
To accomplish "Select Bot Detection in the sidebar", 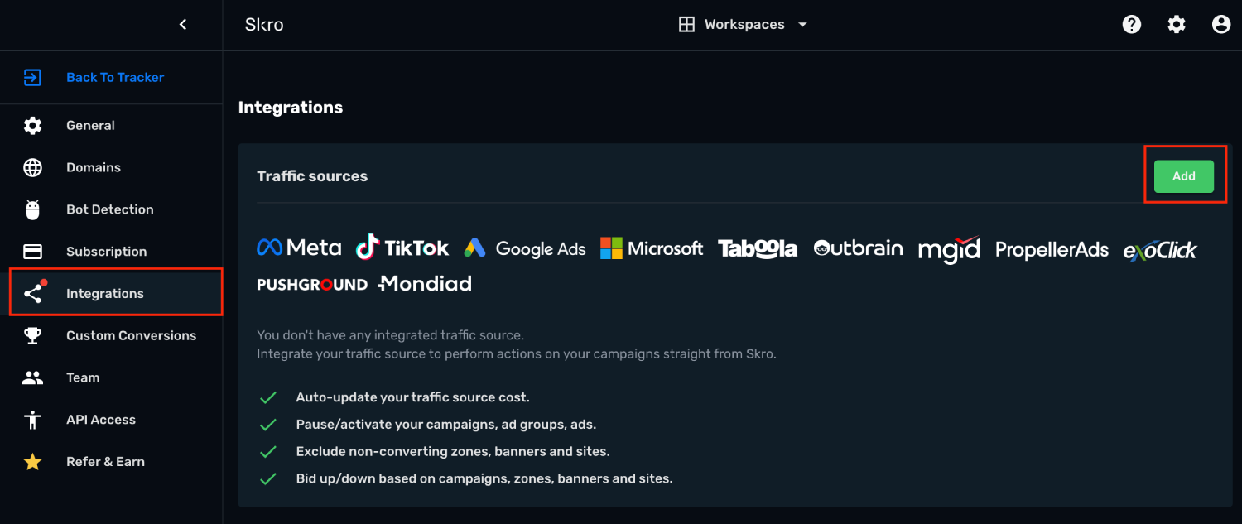I will coord(111,210).
